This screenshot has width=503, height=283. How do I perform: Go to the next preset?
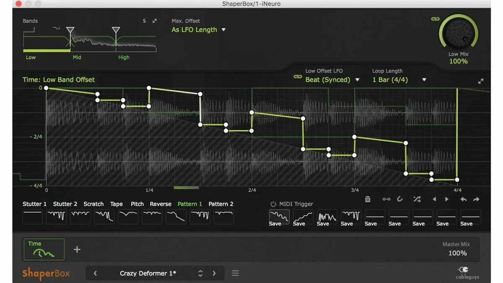click(x=214, y=273)
